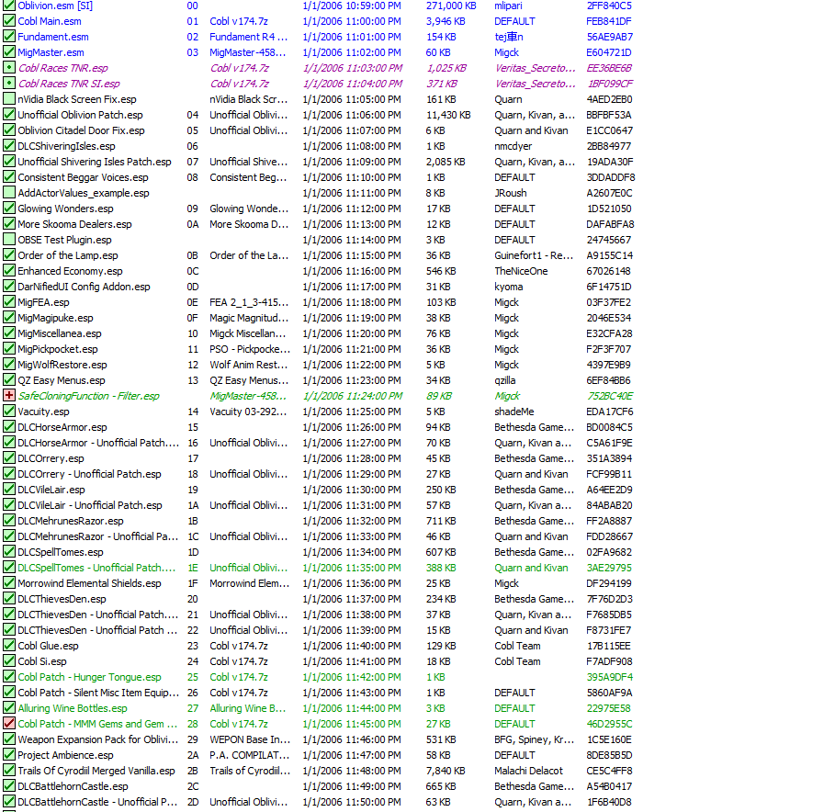The height and width of the screenshot is (812, 835).
Task: Select the DLCHorseArmor.esp file name
Action: (x=62, y=427)
